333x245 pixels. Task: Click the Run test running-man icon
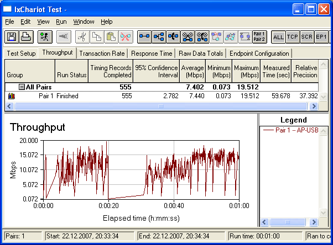45,37
